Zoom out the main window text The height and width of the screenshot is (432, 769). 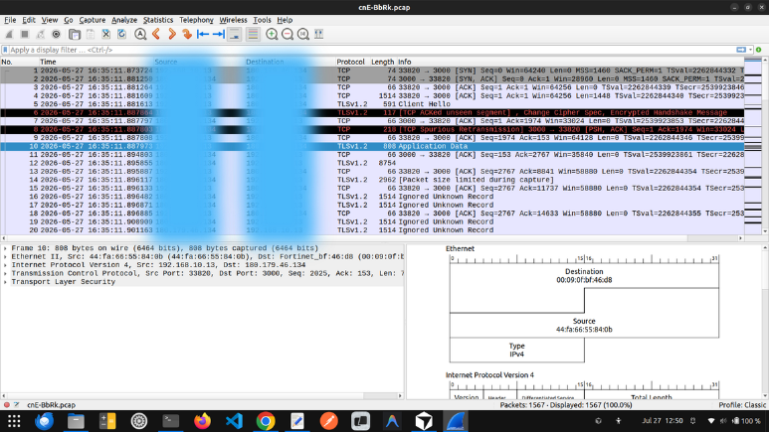tap(288, 34)
